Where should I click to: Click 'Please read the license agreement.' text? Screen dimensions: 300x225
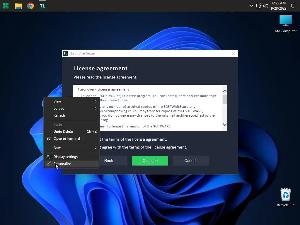(105, 77)
